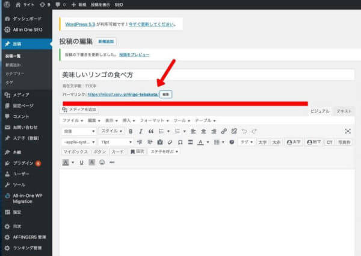Align text center
The width and height of the screenshot is (361, 256).
coord(203,131)
